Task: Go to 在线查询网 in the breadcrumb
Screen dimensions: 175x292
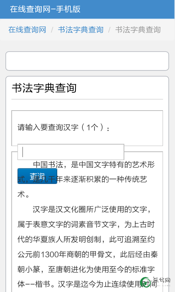Action: 27,30
